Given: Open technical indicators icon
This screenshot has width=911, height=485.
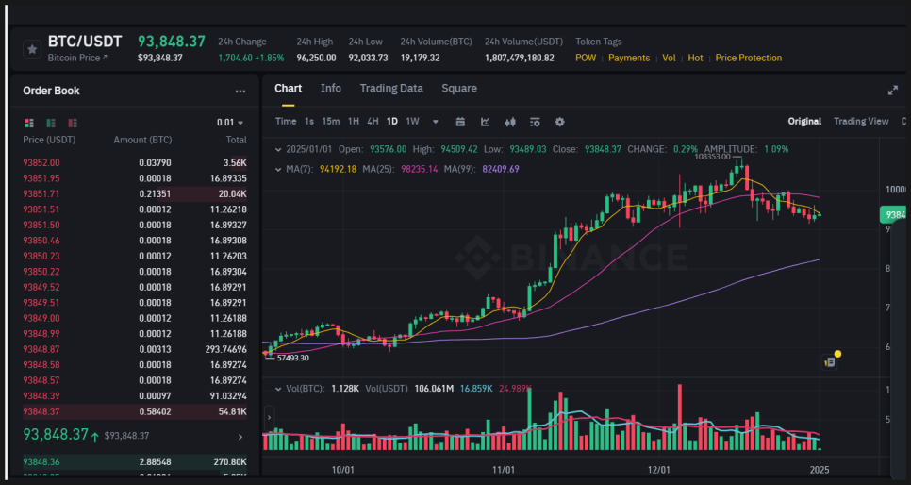Looking at the screenshot, I should tap(535, 122).
